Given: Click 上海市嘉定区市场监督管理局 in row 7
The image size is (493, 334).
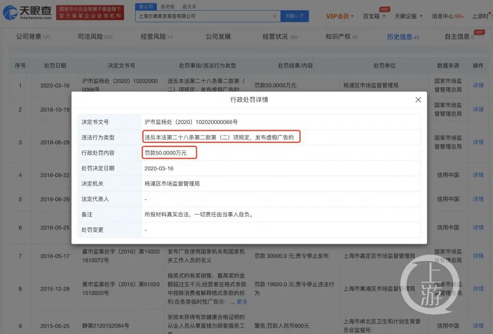Looking at the screenshot, I should click(x=379, y=256).
